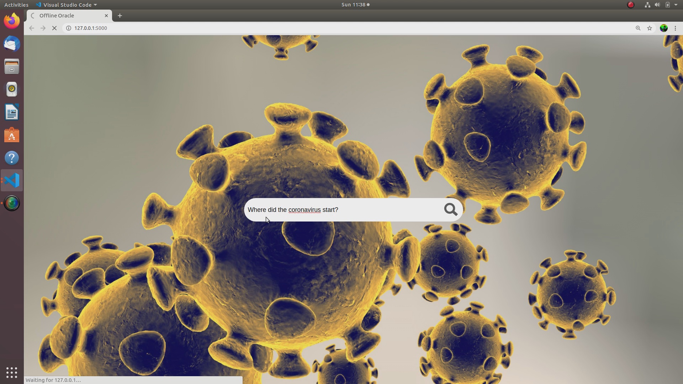This screenshot has width=683, height=384.
Task: Open a new browser tab
Action: pos(120,16)
